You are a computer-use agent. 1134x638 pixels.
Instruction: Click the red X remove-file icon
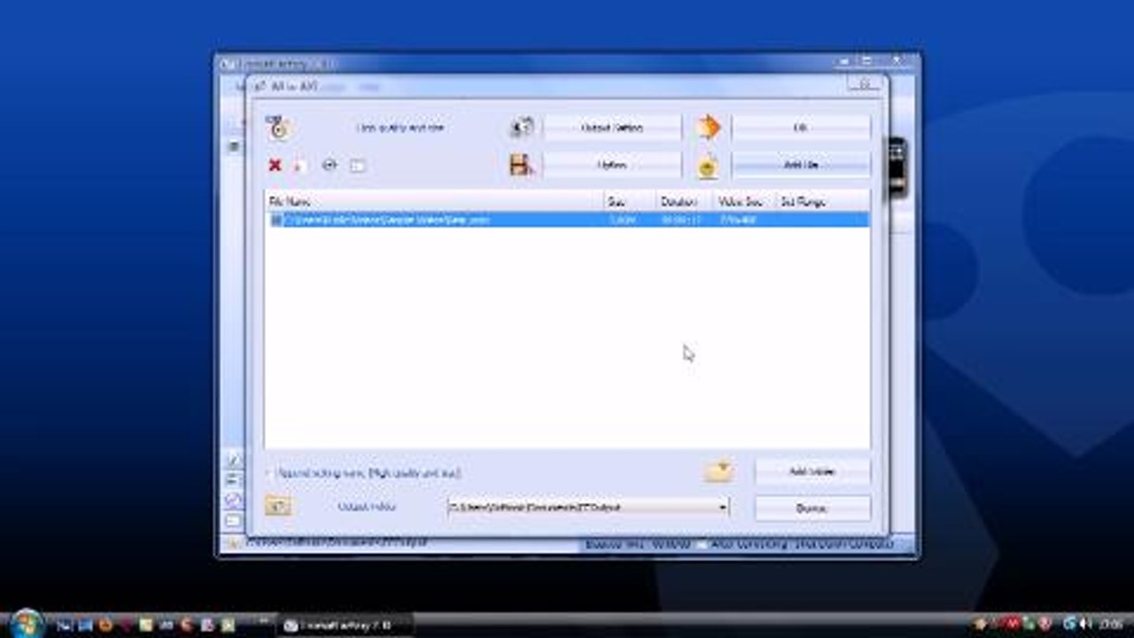tap(275, 165)
